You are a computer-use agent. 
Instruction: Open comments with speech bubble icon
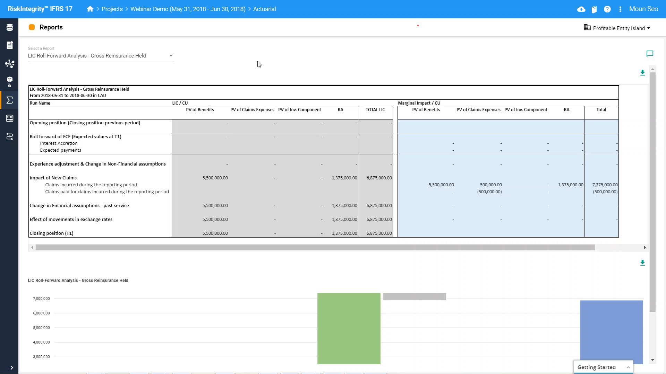pos(650,54)
